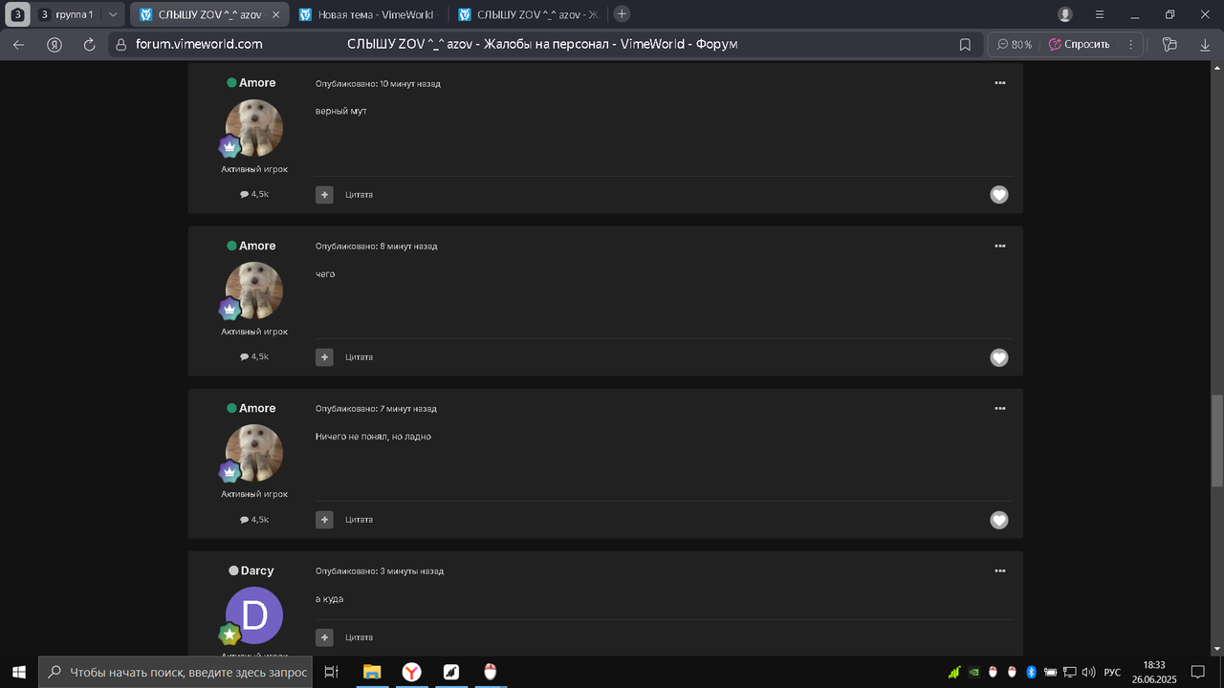Click 4,5k post count on the верный мут post

point(254,194)
